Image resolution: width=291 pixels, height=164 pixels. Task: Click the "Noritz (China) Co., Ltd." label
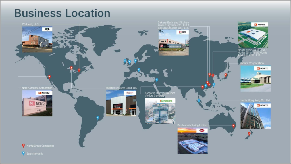(x=252, y=52)
